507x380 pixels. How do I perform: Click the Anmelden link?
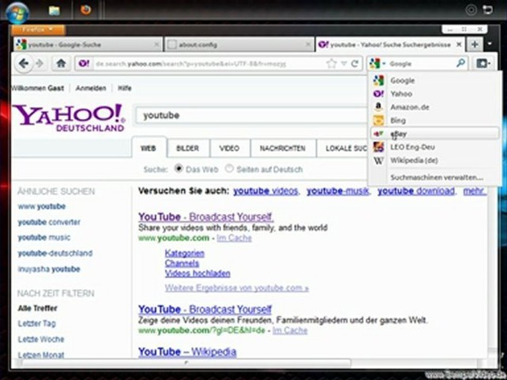pos(90,88)
